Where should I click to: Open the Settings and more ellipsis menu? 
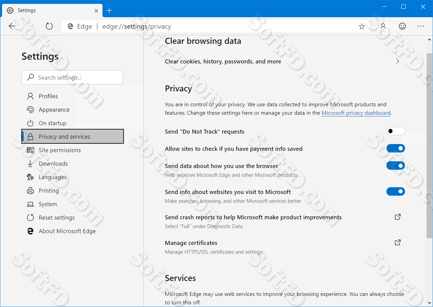421,26
